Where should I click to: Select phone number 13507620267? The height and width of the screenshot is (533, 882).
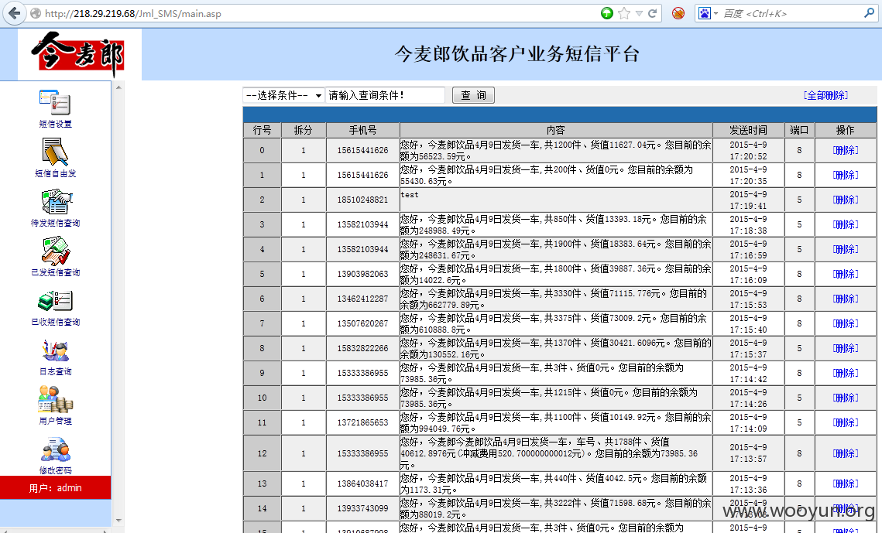pyautogui.click(x=363, y=323)
